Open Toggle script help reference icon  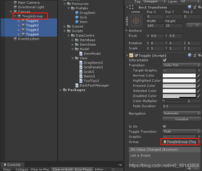click(x=189, y=55)
